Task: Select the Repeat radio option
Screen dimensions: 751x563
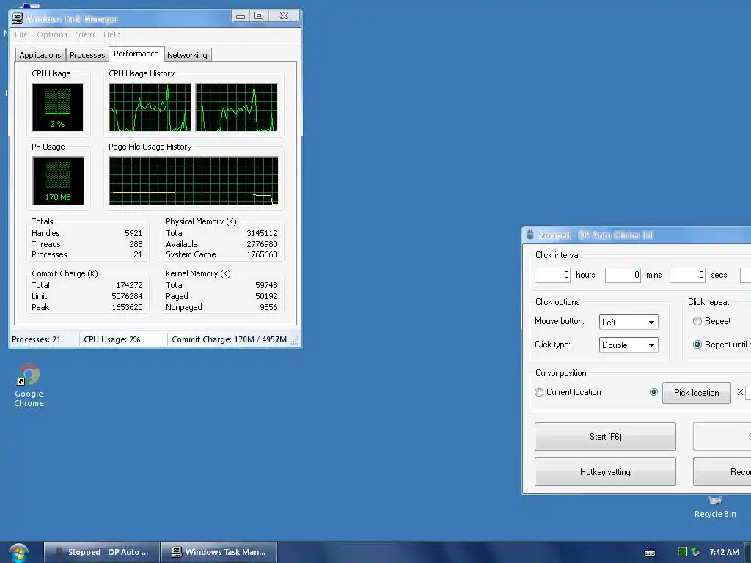Action: (x=697, y=321)
